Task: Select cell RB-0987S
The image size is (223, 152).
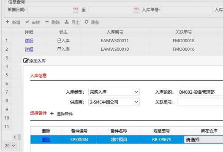Action: click(x=162, y=140)
